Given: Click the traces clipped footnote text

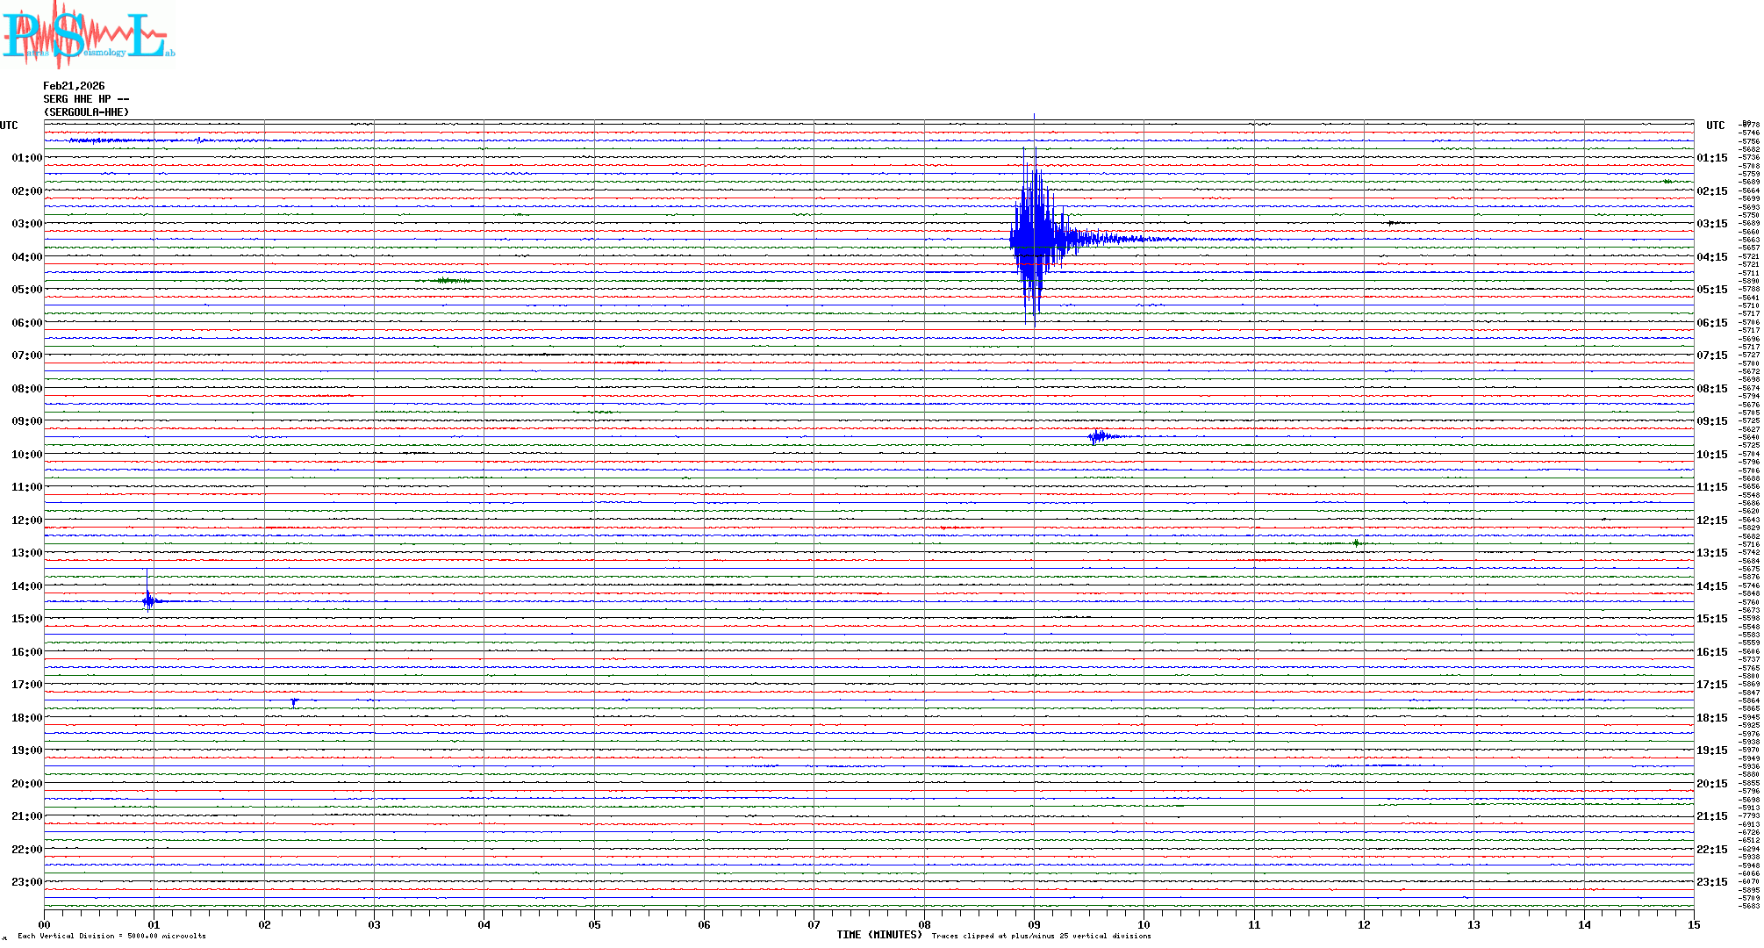Looking at the screenshot, I should [x=1041, y=936].
